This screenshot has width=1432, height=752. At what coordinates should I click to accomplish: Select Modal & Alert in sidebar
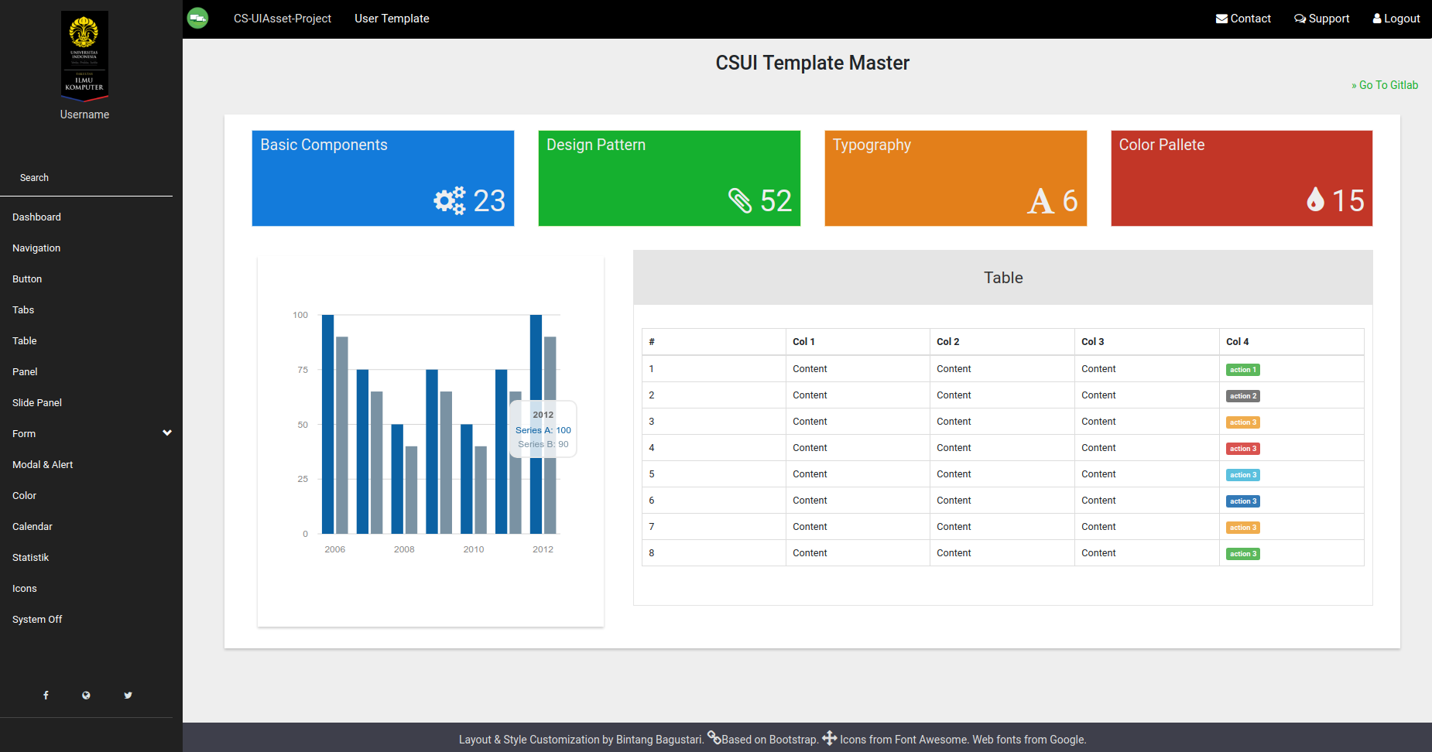[x=43, y=465]
